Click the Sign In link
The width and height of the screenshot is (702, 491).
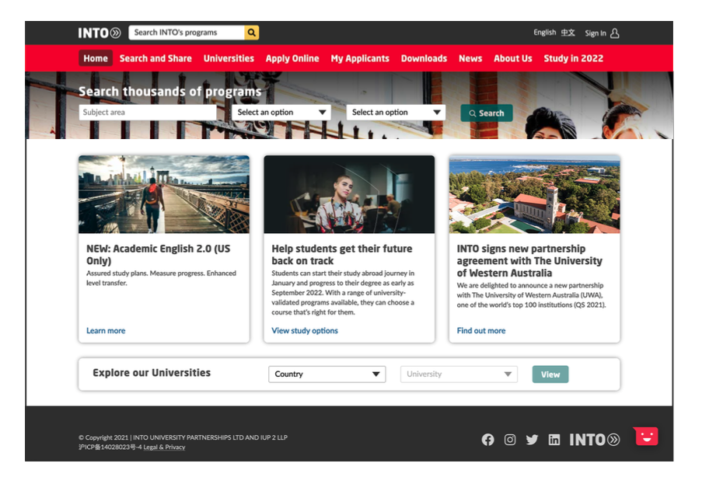[595, 33]
